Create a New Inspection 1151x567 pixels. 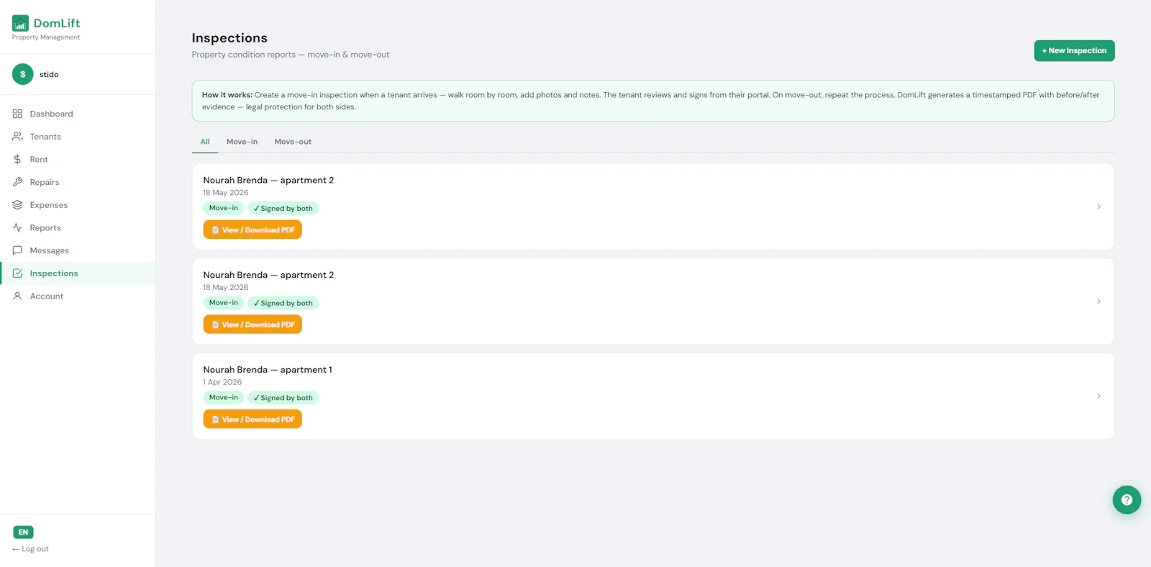[1074, 50]
